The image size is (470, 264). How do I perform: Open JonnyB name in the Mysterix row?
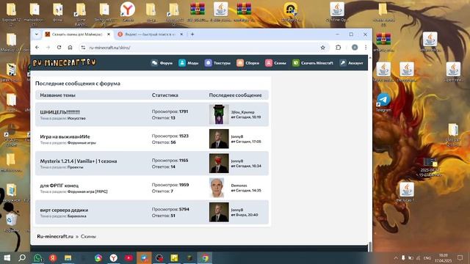pyautogui.click(x=236, y=161)
